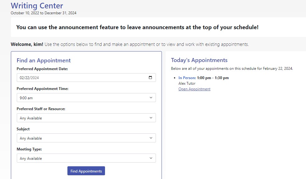This screenshot has height=179, width=306.
Task: Click the Meeting Type field label
Action: [29, 149]
